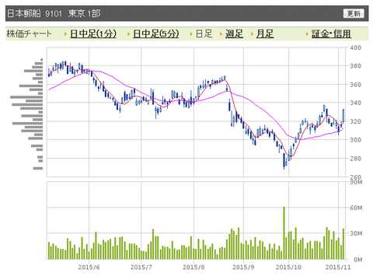The height and width of the screenshot is (280, 373).
Task: Click the orange arrow before 日足
Action: click(191, 34)
